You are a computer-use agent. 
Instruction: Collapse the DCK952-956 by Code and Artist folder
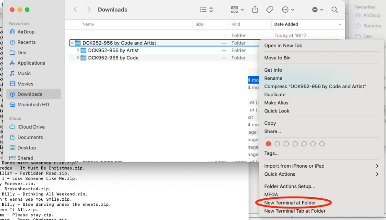click(72, 43)
